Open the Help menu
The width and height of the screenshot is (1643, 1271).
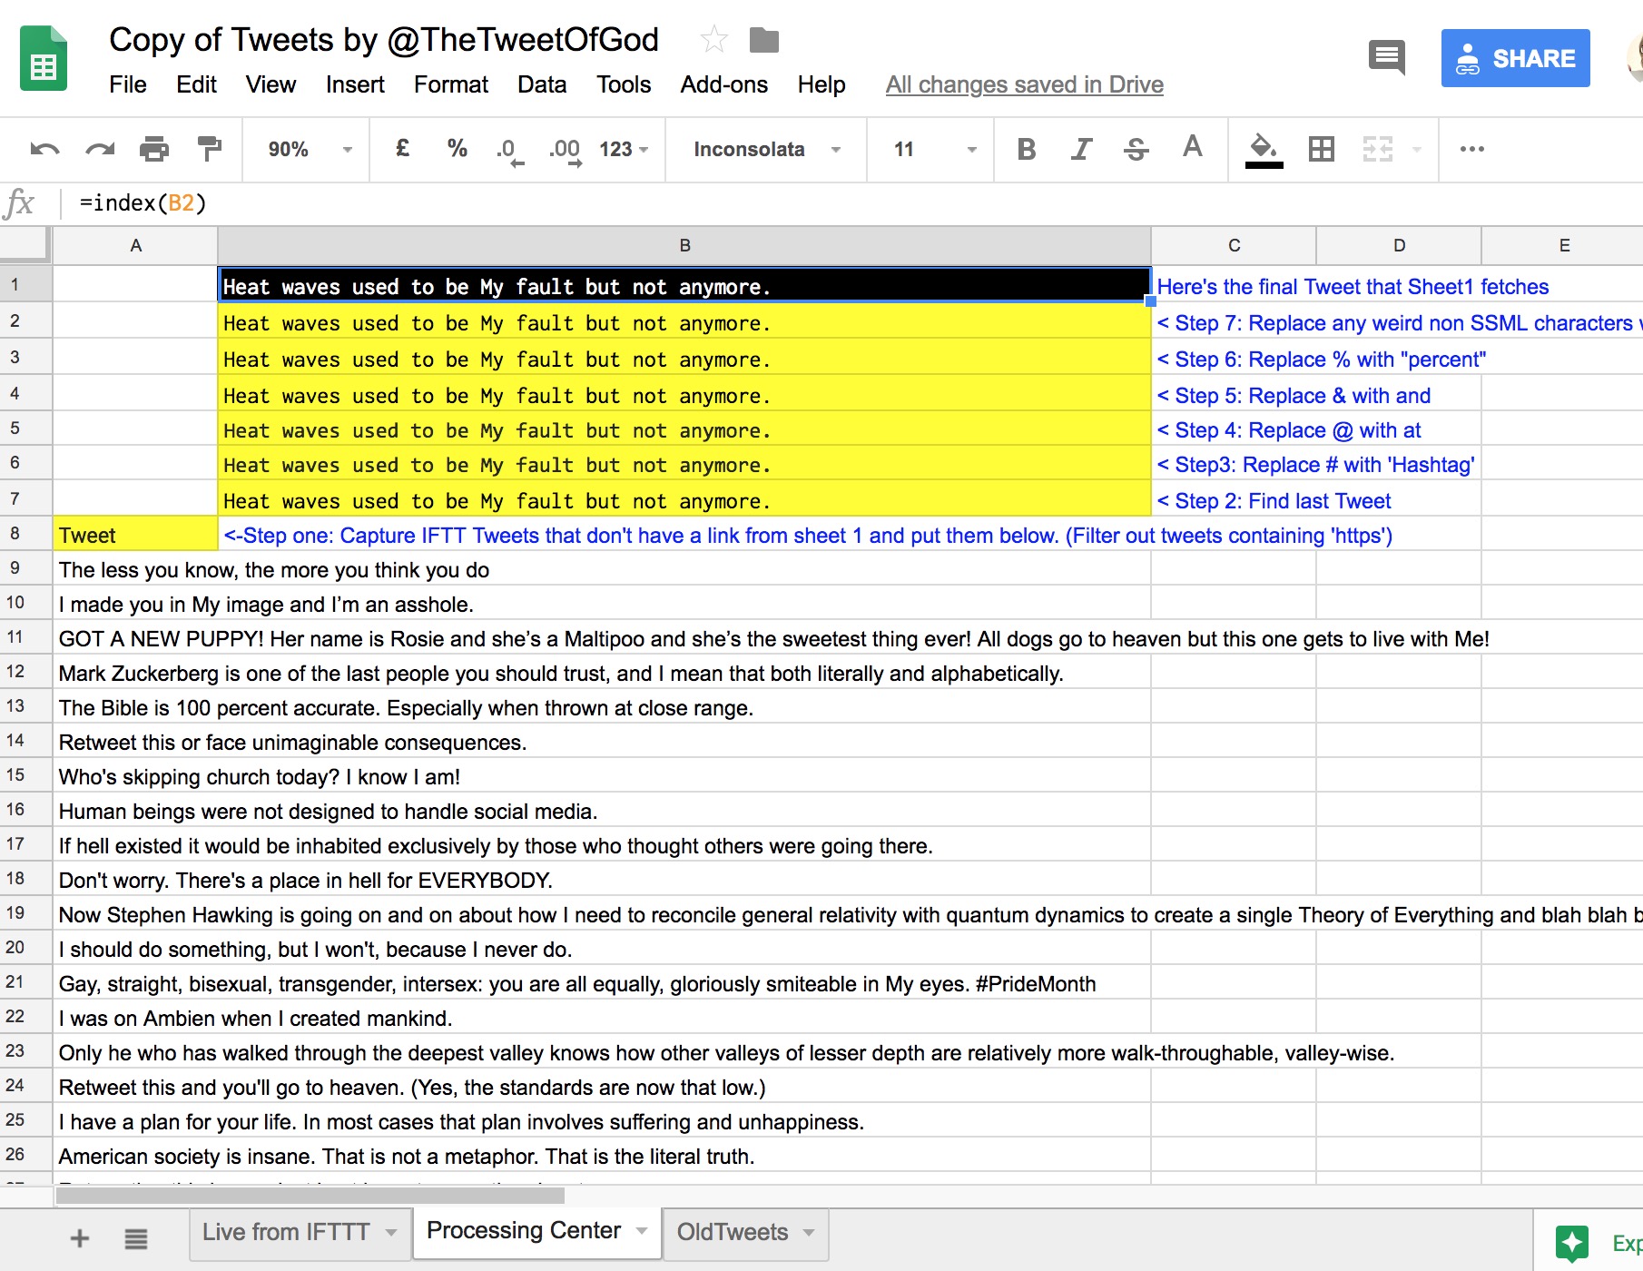click(821, 84)
